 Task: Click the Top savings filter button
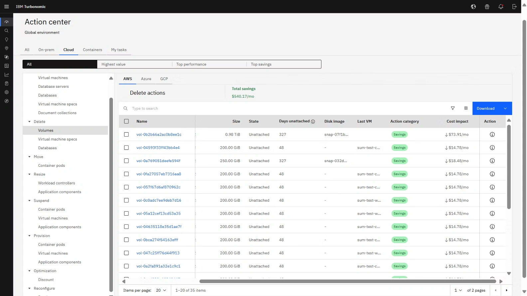pyautogui.click(x=283, y=64)
